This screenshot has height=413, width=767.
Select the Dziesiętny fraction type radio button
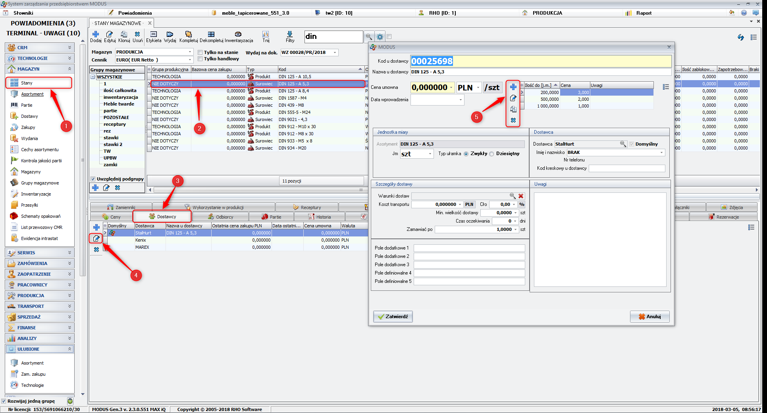click(492, 154)
